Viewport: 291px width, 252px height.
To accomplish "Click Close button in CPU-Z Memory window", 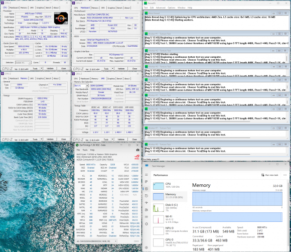I will click(x=64, y=139).
